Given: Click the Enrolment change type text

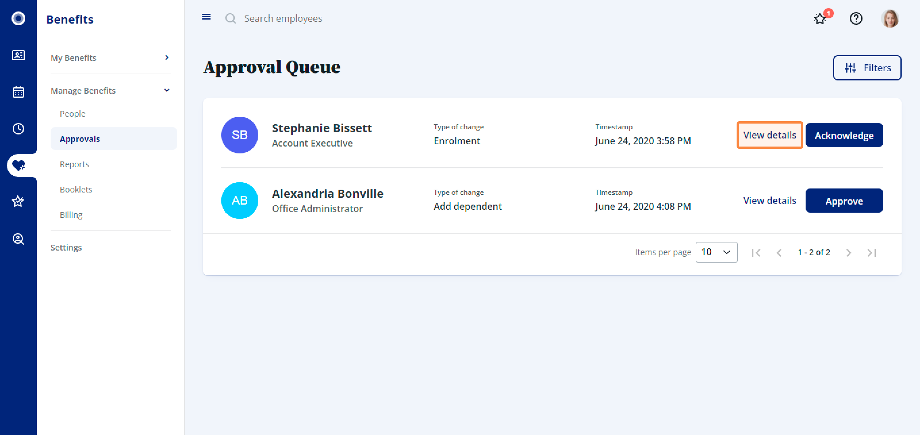Looking at the screenshot, I should [457, 141].
